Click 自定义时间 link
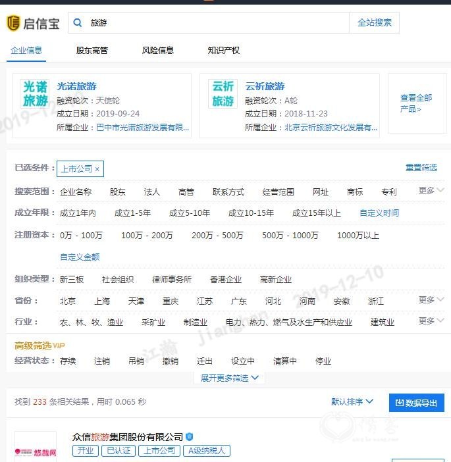This screenshot has width=451, height=462. (x=379, y=213)
